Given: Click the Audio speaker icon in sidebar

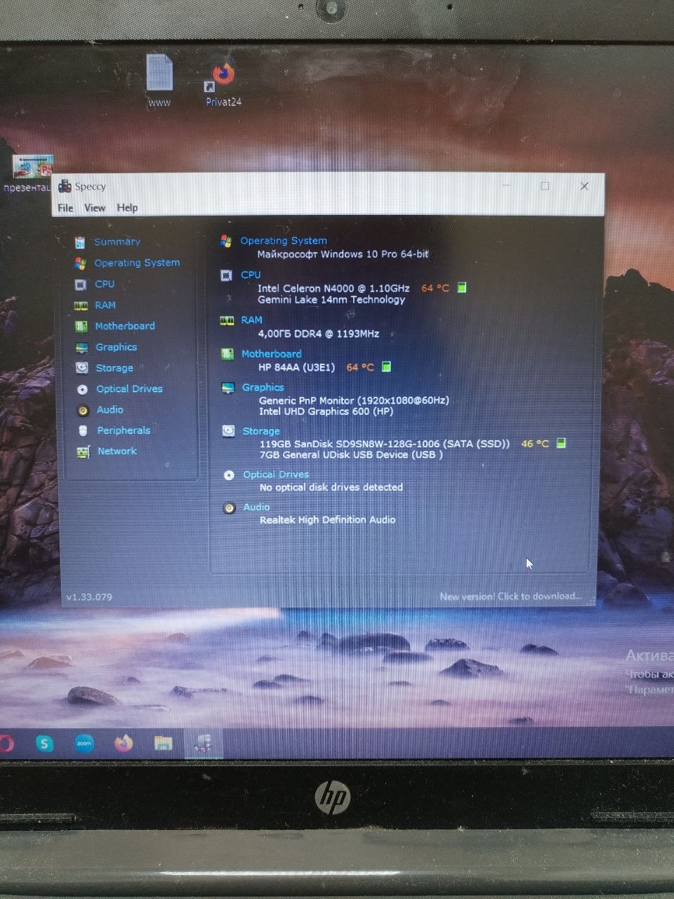Looking at the screenshot, I should [x=83, y=410].
